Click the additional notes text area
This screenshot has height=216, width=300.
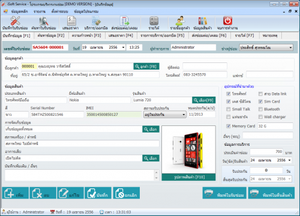click(80, 175)
